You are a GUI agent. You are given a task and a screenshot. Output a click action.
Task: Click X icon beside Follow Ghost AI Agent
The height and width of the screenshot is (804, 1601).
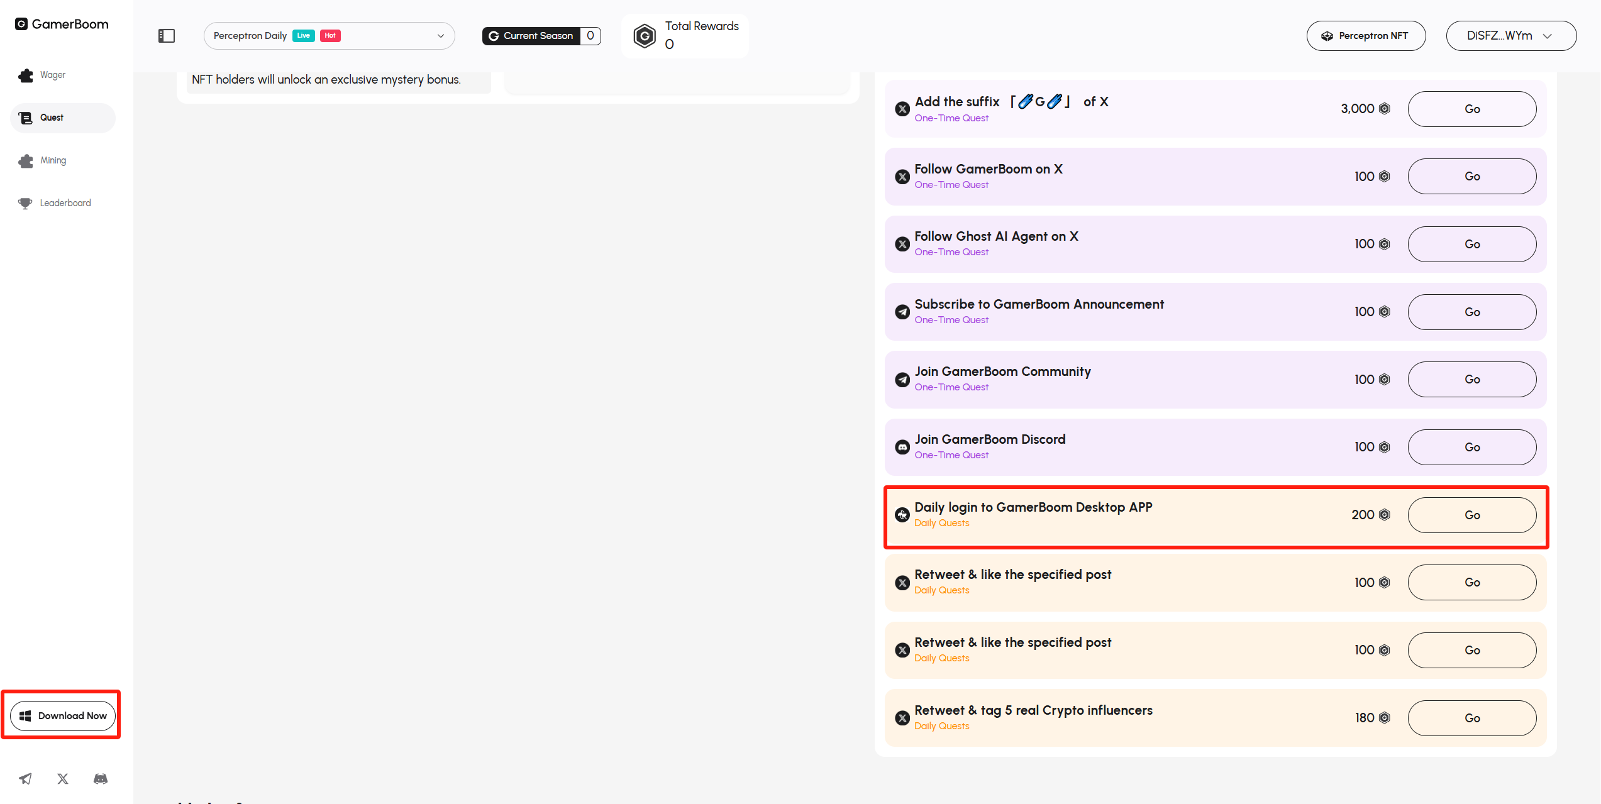pyautogui.click(x=902, y=244)
